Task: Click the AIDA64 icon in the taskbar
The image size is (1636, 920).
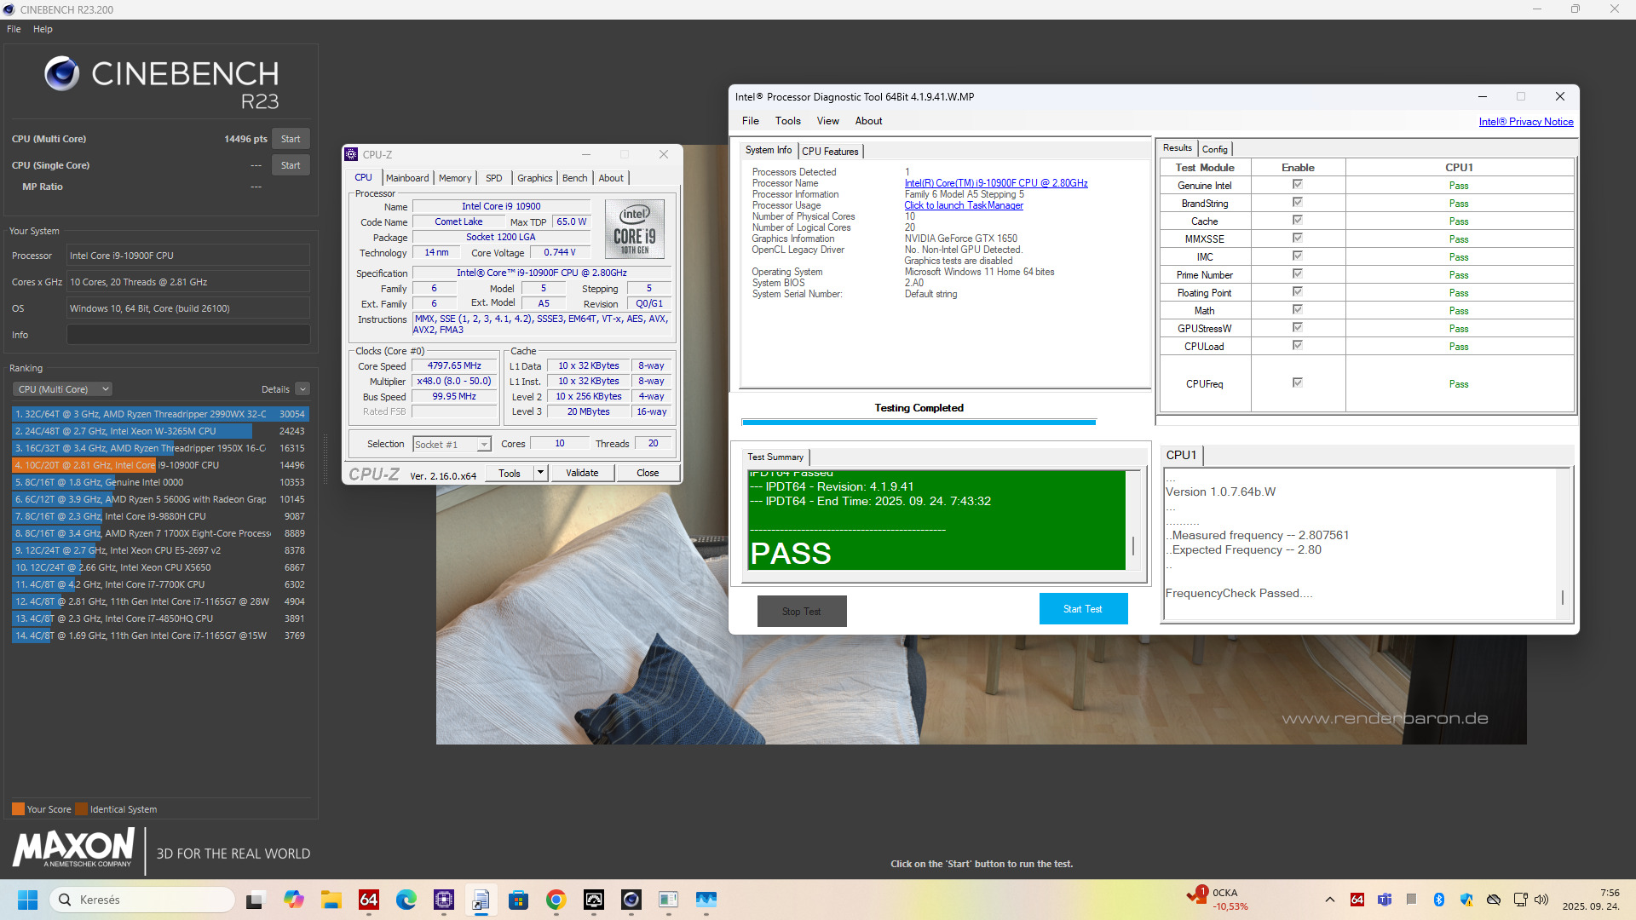Action: pyautogui.click(x=369, y=900)
